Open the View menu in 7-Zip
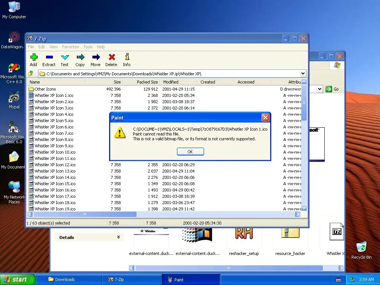 53,47
